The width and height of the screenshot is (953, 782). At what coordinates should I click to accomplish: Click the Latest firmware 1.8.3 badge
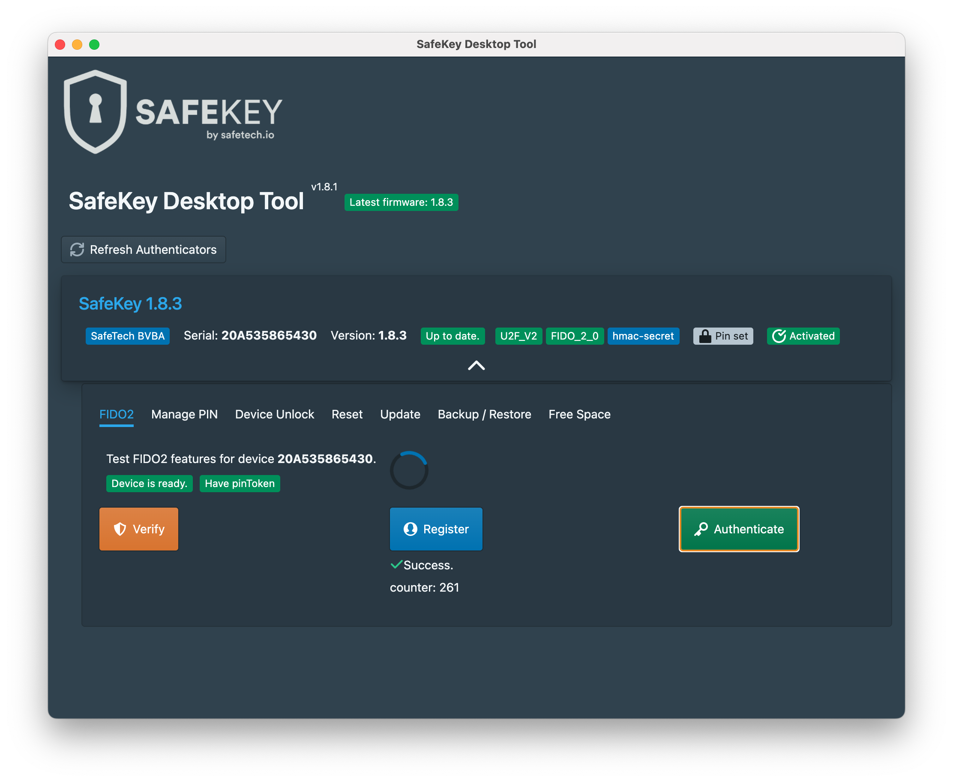pos(401,202)
